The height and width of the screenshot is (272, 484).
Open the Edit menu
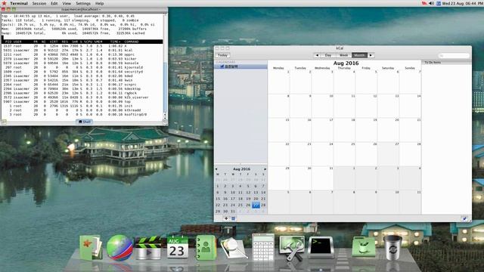tap(54, 3)
